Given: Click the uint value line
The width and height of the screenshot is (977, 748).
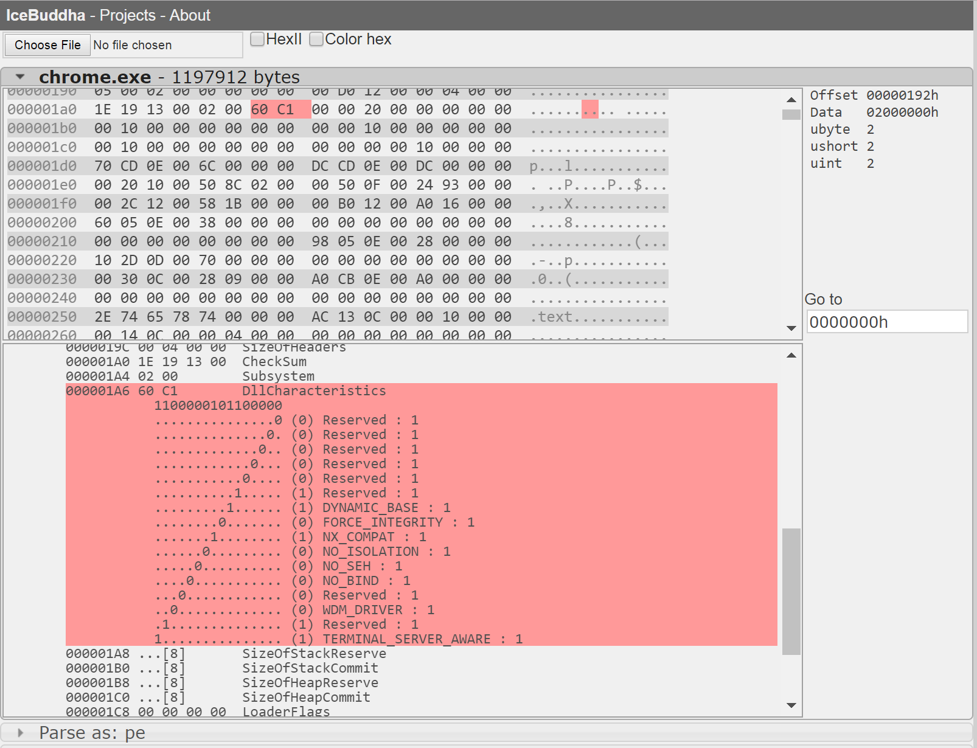Looking at the screenshot, I should pos(842,164).
